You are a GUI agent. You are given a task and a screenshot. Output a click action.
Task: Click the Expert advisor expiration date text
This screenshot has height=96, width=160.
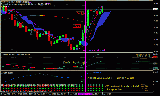(26, 4)
